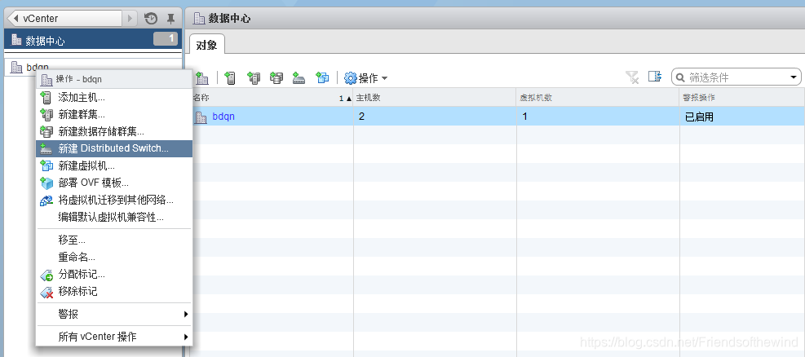Click new distributed switch toolbar icon
805x357 pixels.
coord(299,78)
